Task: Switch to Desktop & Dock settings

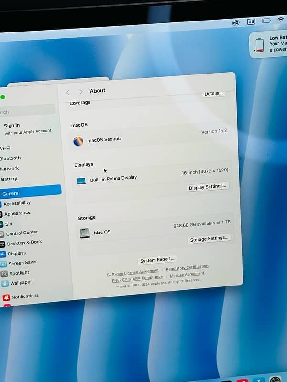Action: [24, 243]
